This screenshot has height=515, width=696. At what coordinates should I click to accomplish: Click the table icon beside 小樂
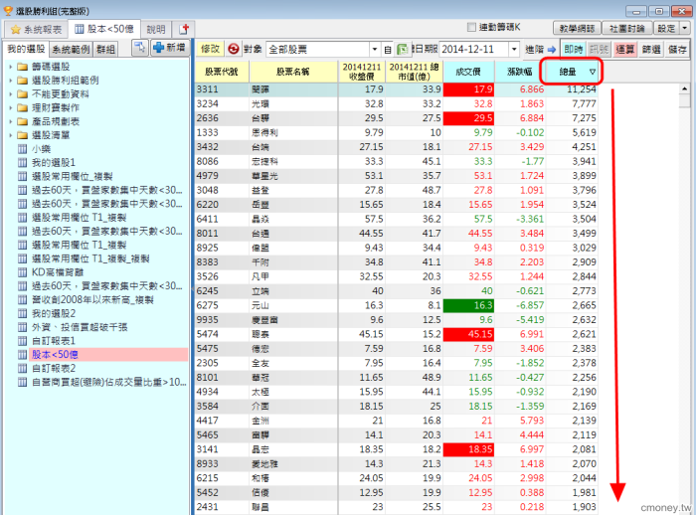pyautogui.click(x=22, y=149)
